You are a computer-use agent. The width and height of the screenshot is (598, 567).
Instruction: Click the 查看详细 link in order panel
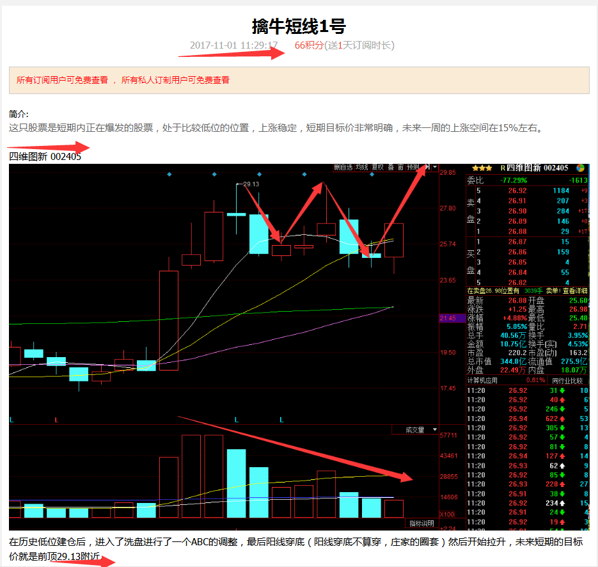click(x=575, y=291)
